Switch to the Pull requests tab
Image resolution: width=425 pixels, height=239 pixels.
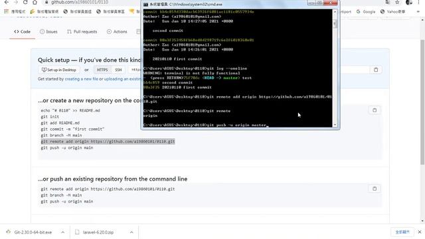coord(82,32)
